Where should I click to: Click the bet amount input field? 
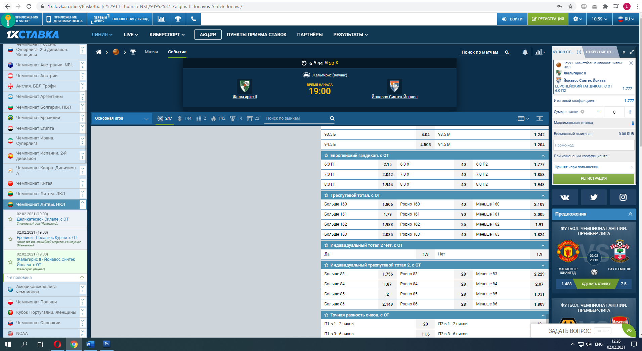(x=614, y=112)
